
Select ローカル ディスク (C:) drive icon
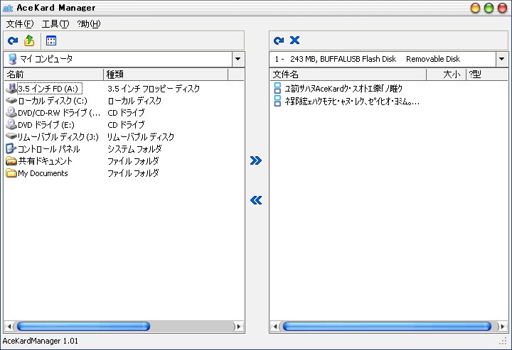(x=11, y=100)
